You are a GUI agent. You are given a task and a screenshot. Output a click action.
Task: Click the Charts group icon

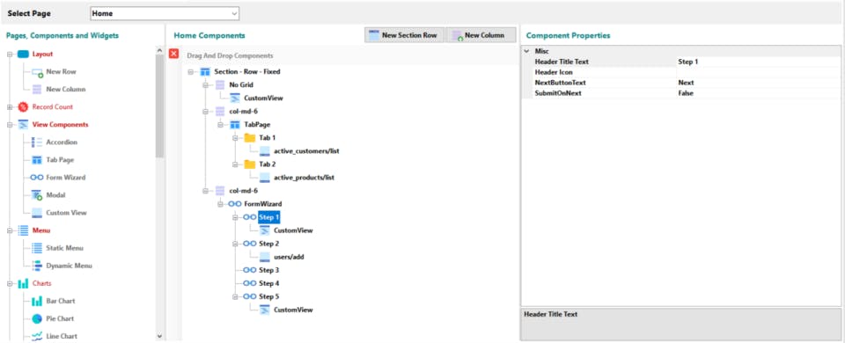23,283
